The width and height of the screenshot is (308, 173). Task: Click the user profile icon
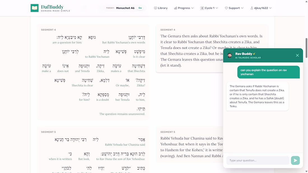point(252,8)
